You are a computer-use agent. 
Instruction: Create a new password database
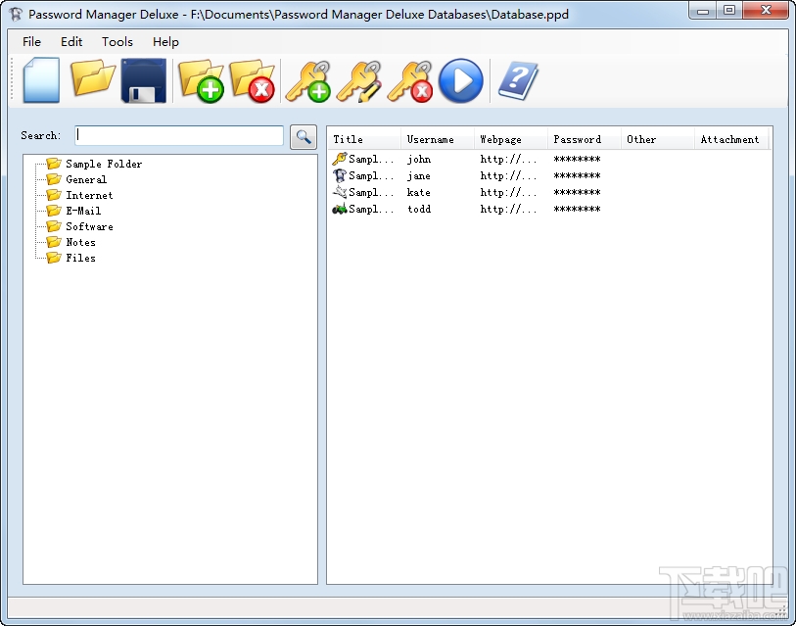(39, 81)
